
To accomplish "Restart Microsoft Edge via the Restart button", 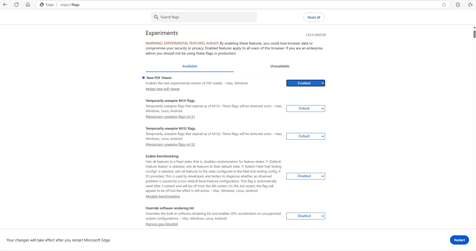I will tap(459, 240).
